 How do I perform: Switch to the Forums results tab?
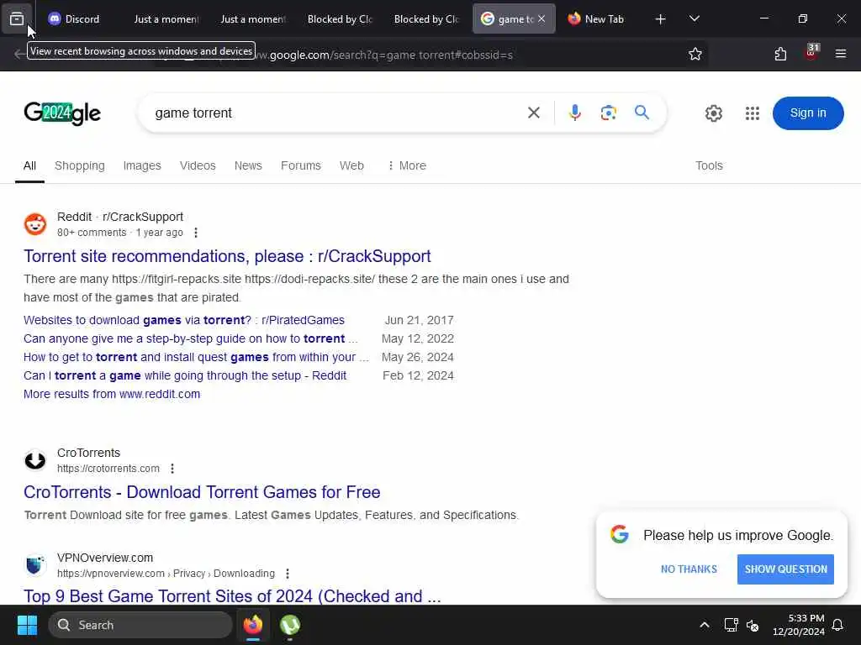coord(300,165)
